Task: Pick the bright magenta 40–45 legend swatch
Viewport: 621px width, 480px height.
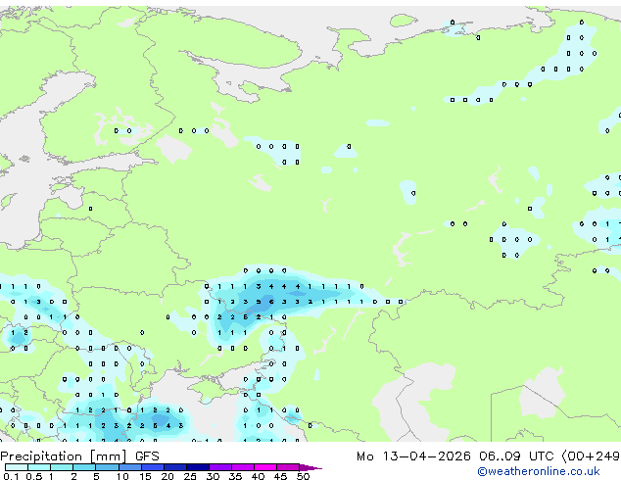Action: (x=265, y=467)
